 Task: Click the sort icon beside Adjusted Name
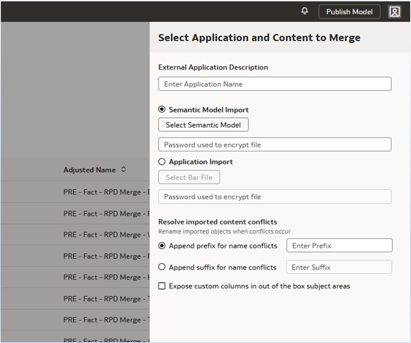click(x=123, y=170)
